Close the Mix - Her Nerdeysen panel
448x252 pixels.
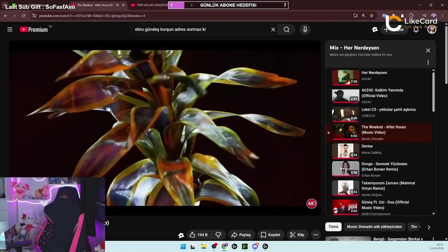point(428,50)
